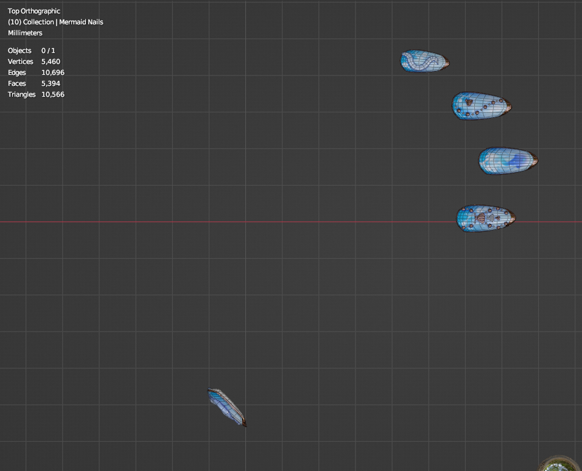This screenshot has height=471, width=582.
Task: Click the Triangles '10,566' statistic
Action: [x=53, y=94]
